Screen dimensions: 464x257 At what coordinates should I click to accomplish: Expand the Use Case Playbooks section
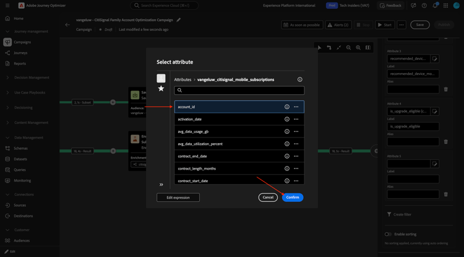point(8,92)
